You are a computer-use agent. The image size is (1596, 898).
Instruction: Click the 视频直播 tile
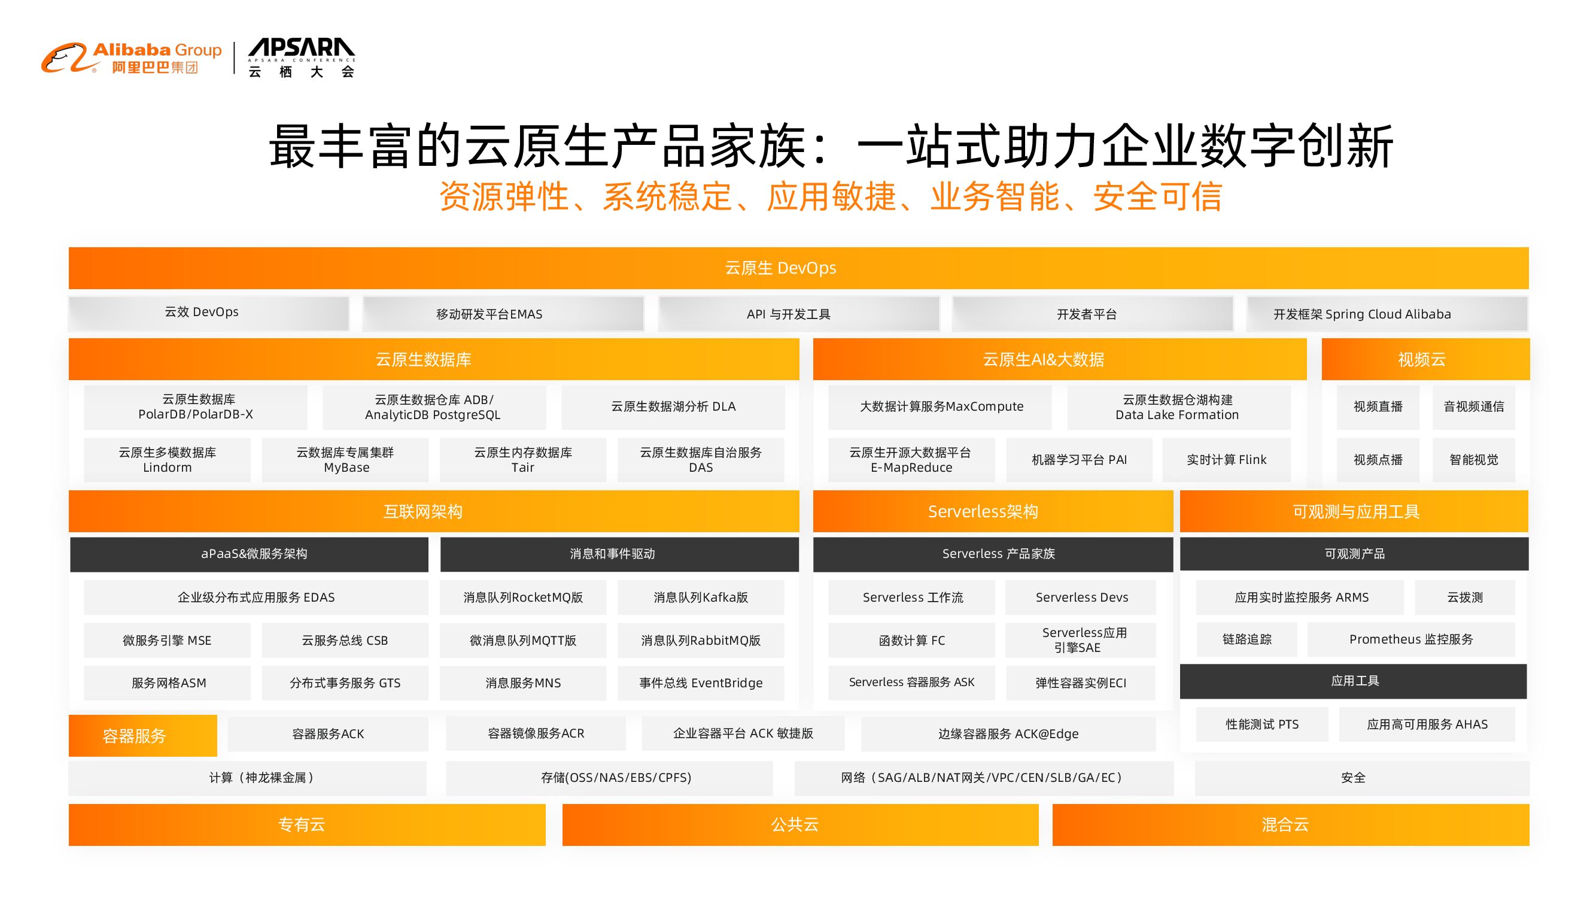coord(1378,407)
